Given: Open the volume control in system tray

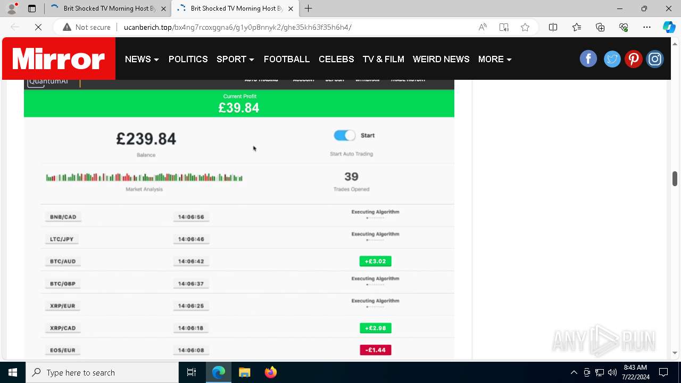Looking at the screenshot, I should tap(612, 372).
